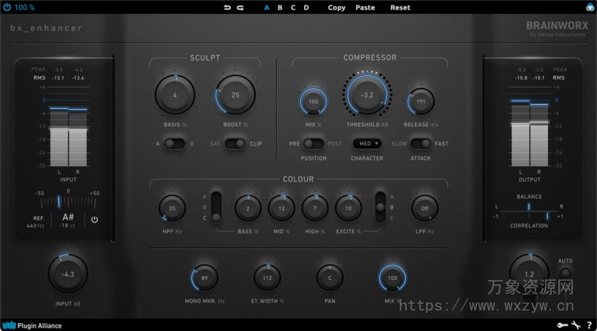Click the MID % knob

click(281, 209)
